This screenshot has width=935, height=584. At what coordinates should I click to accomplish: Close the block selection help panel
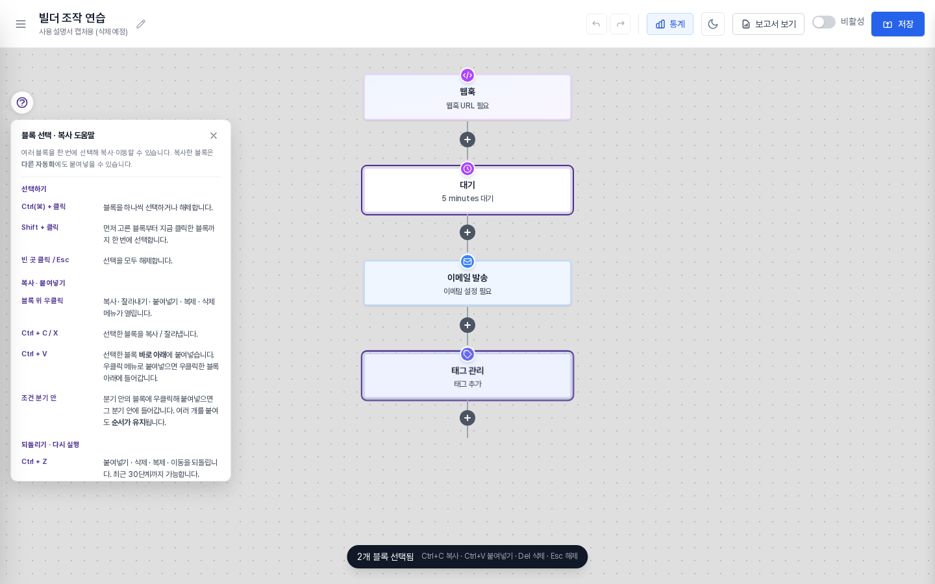pyautogui.click(x=214, y=136)
